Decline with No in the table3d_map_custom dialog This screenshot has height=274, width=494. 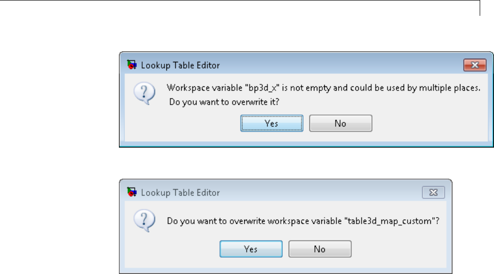[320, 249]
